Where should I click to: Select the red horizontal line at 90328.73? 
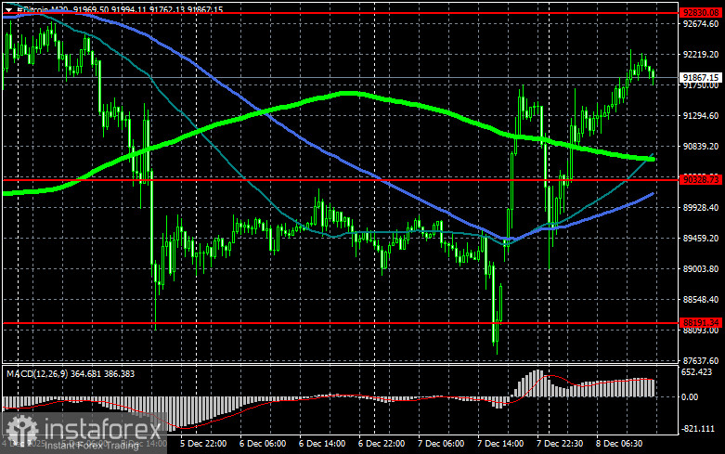(x=340, y=179)
